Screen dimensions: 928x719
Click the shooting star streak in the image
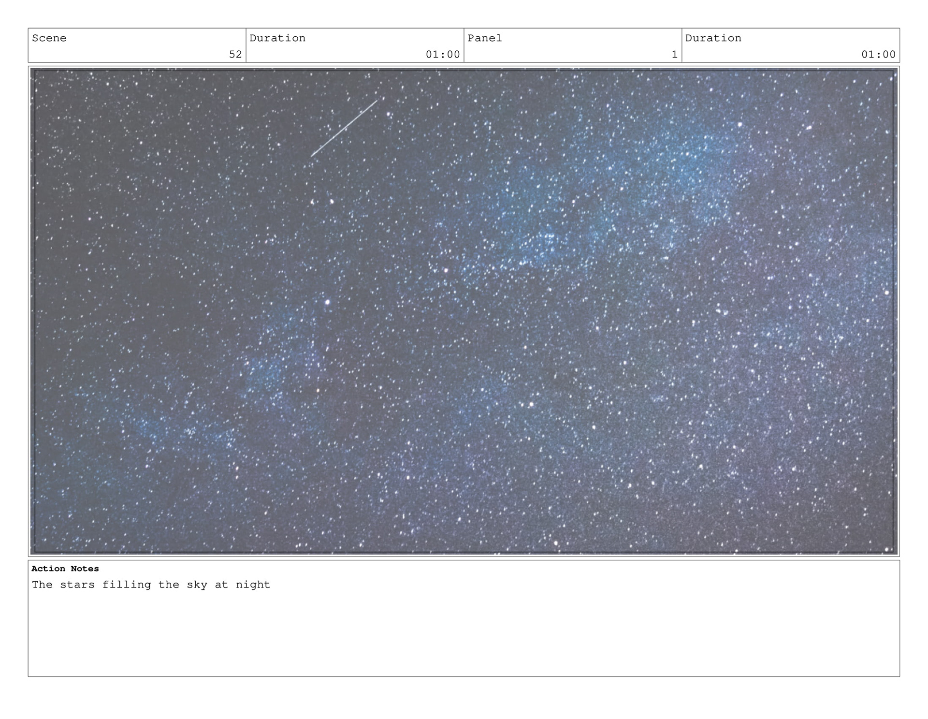[x=344, y=128]
